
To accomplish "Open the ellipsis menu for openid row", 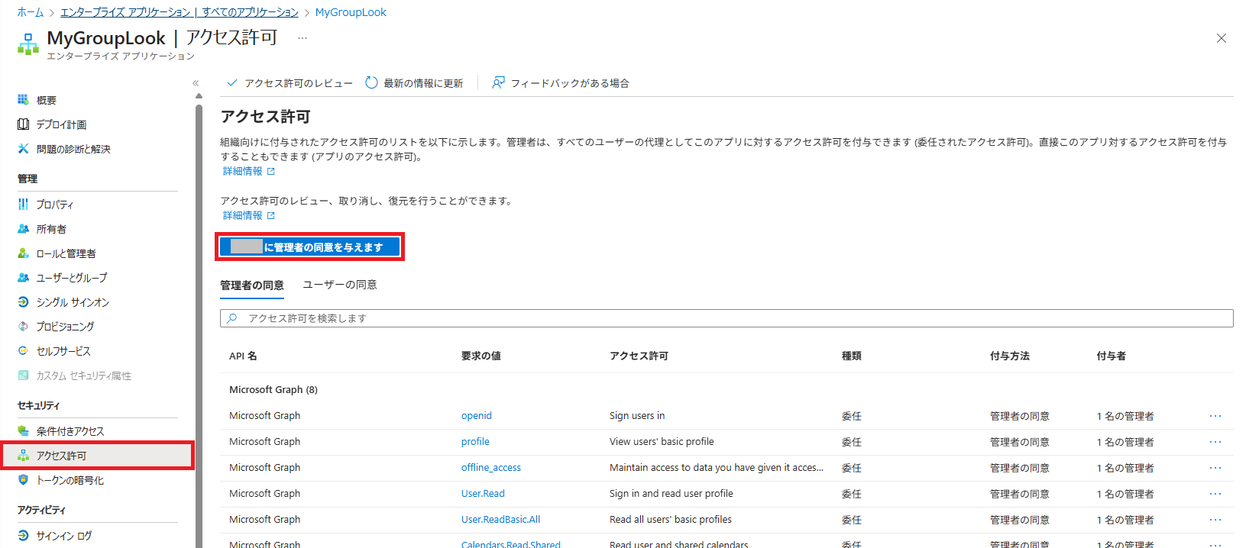I will point(1215,416).
